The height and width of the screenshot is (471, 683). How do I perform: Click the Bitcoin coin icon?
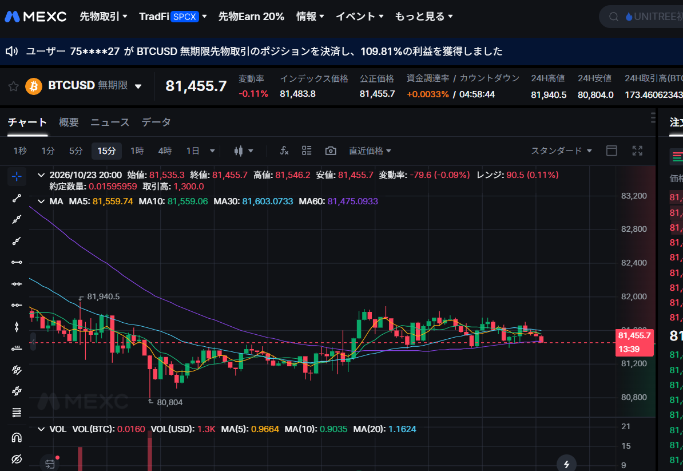pos(34,86)
